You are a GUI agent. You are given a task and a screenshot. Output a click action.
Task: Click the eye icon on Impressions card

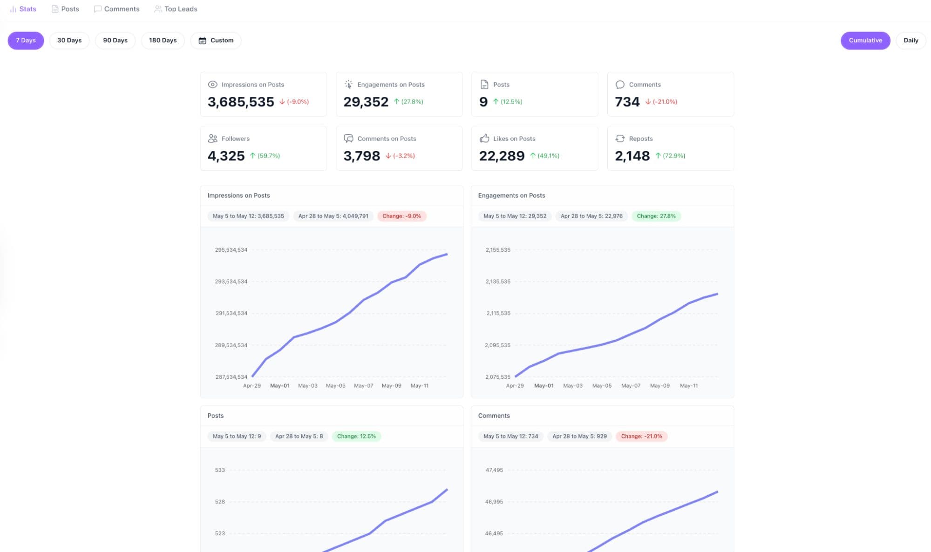pyautogui.click(x=212, y=85)
